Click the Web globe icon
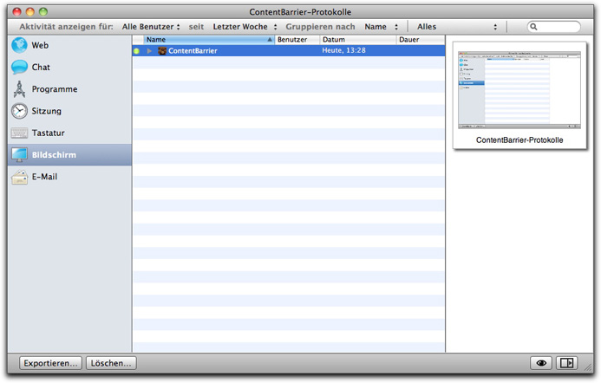This screenshot has width=601, height=383. click(x=19, y=45)
